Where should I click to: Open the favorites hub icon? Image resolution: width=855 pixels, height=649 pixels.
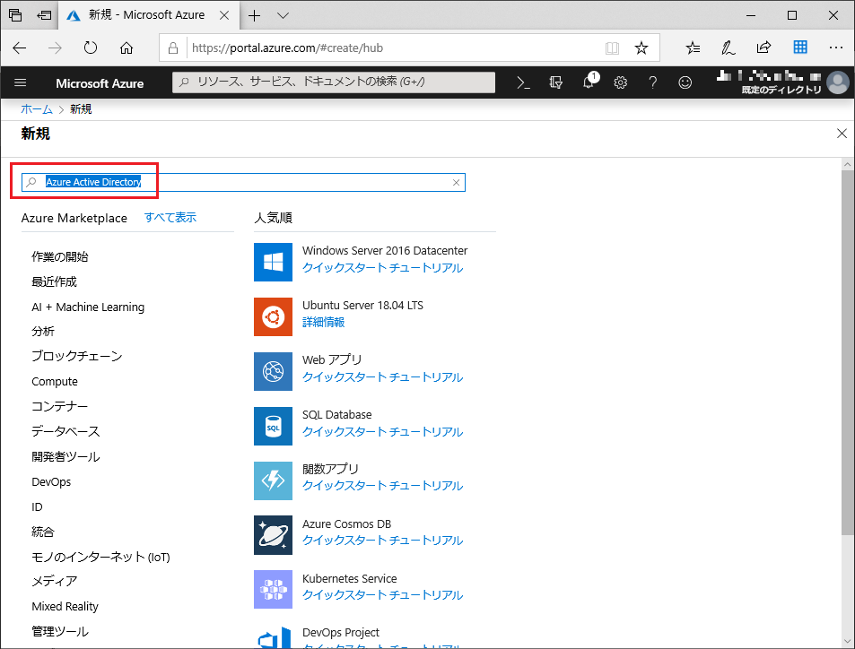pyautogui.click(x=693, y=48)
